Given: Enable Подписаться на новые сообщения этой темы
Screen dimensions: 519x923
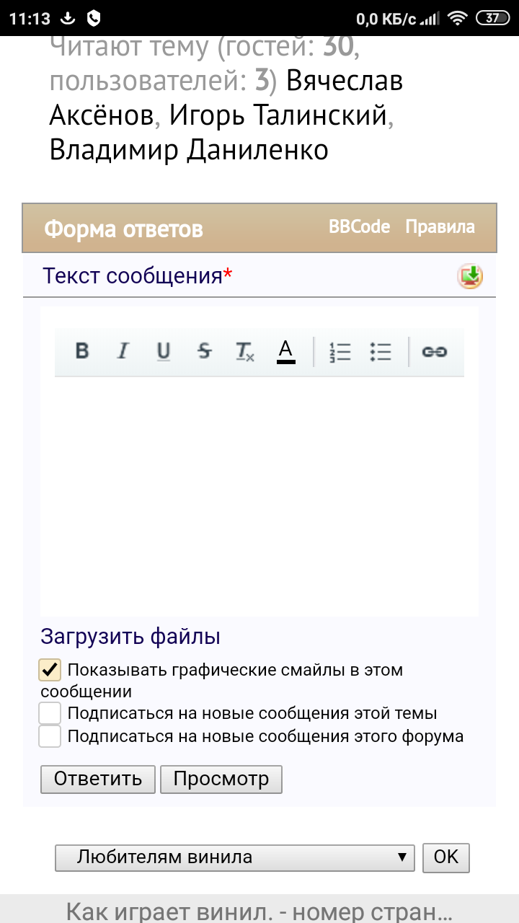Looking at the screenshot, I should click(50, 714).
